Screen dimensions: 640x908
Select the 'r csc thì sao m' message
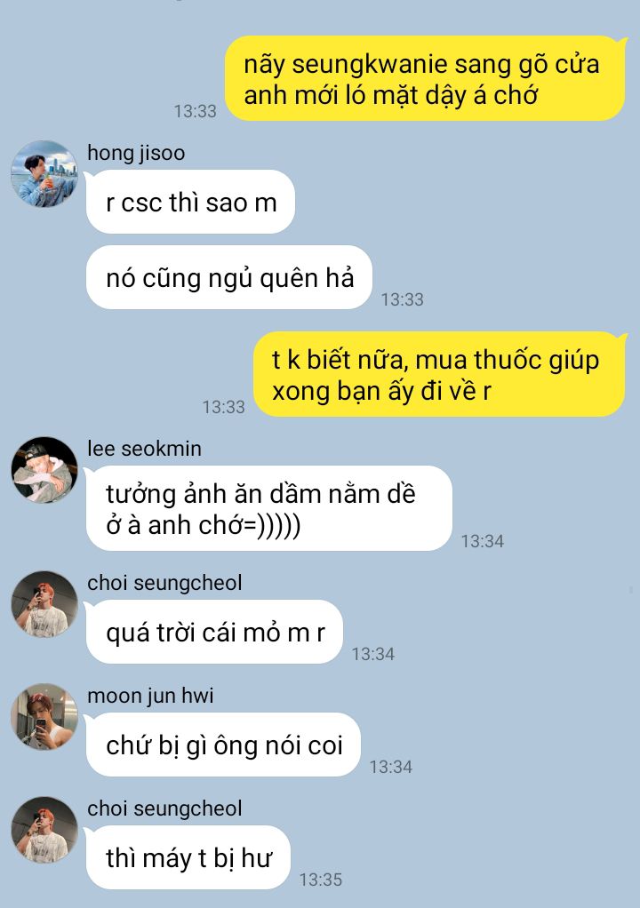coord(190,202)
